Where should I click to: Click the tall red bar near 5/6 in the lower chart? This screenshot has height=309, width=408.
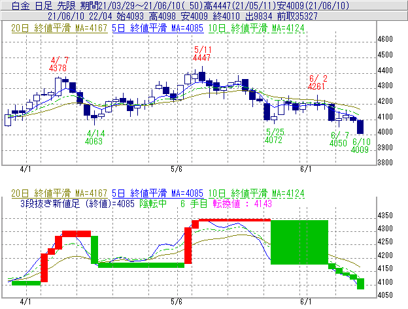click(188, 246)
